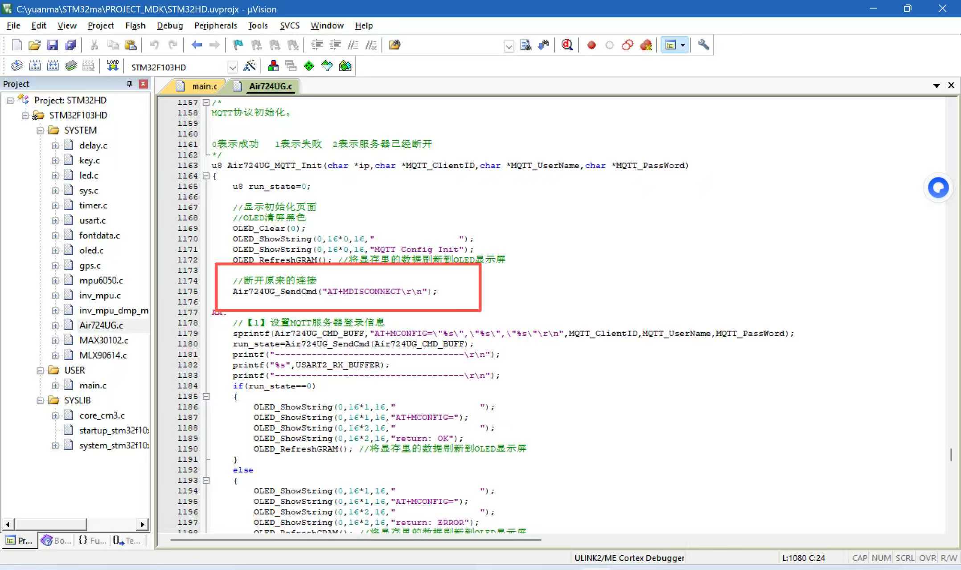Start the debug session icon
Image resolution: width=961 pixels, height=570 pixels.
click(x=567, y=45)
